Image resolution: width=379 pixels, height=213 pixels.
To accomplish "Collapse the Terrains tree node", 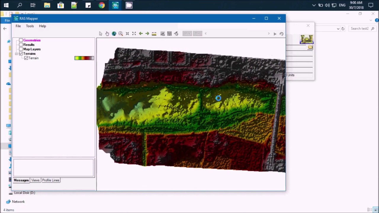I will (x=17, y=54).
